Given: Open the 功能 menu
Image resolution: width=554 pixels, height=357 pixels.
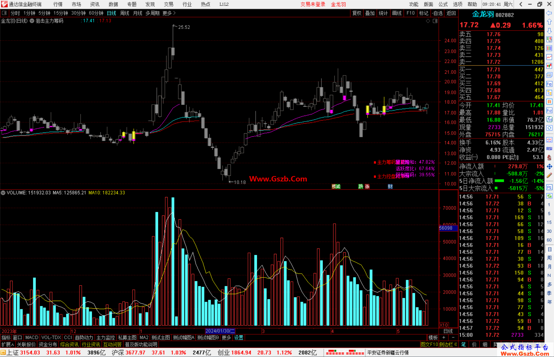Looking at the screenshot, I should tap(414, 4).
